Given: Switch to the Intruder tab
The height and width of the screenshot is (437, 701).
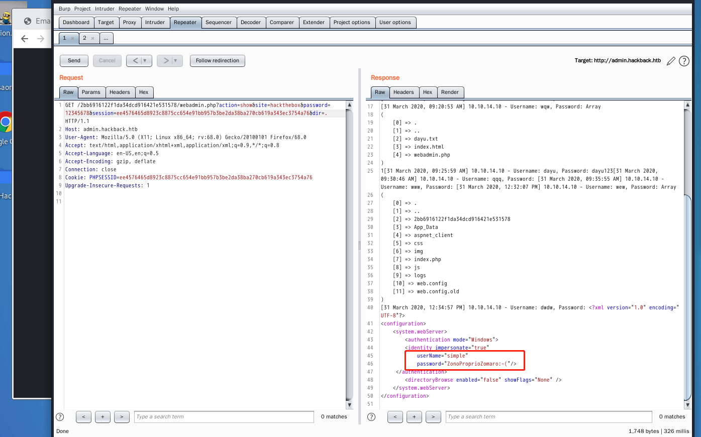Looking at the screenshot, I should click(x=155, y=22).
